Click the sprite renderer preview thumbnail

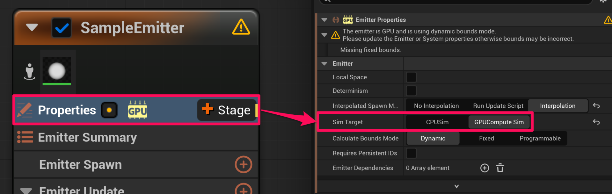pos(57,71)
